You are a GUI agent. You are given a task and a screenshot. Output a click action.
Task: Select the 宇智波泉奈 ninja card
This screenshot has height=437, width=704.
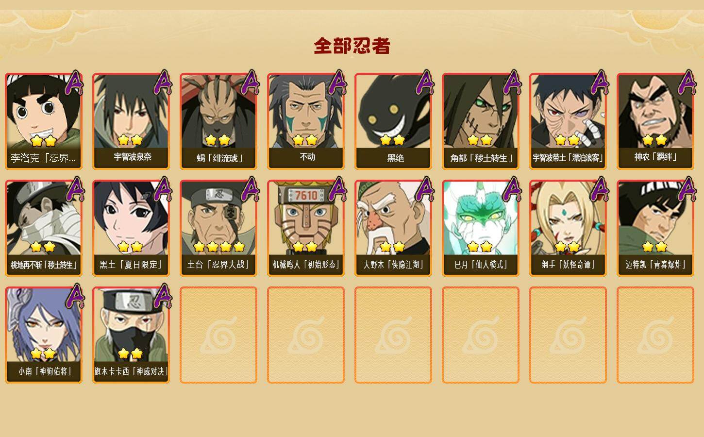[x=131, y=121]
